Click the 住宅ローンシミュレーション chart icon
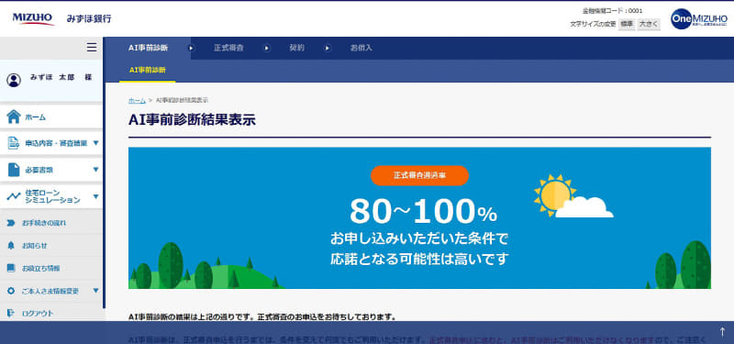The width and height of the screenshot is (734, 344). 14,196
